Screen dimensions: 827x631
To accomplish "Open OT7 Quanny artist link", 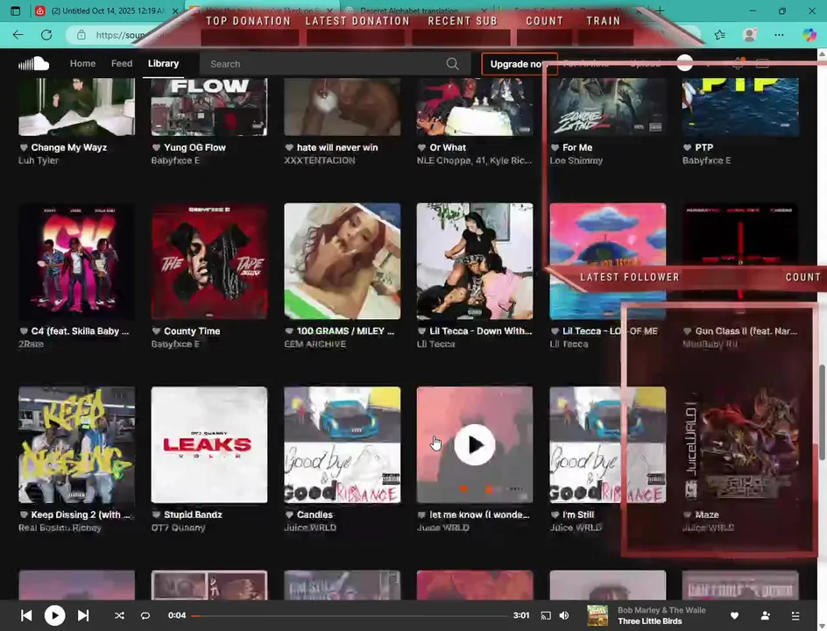I will pos(178,528).
